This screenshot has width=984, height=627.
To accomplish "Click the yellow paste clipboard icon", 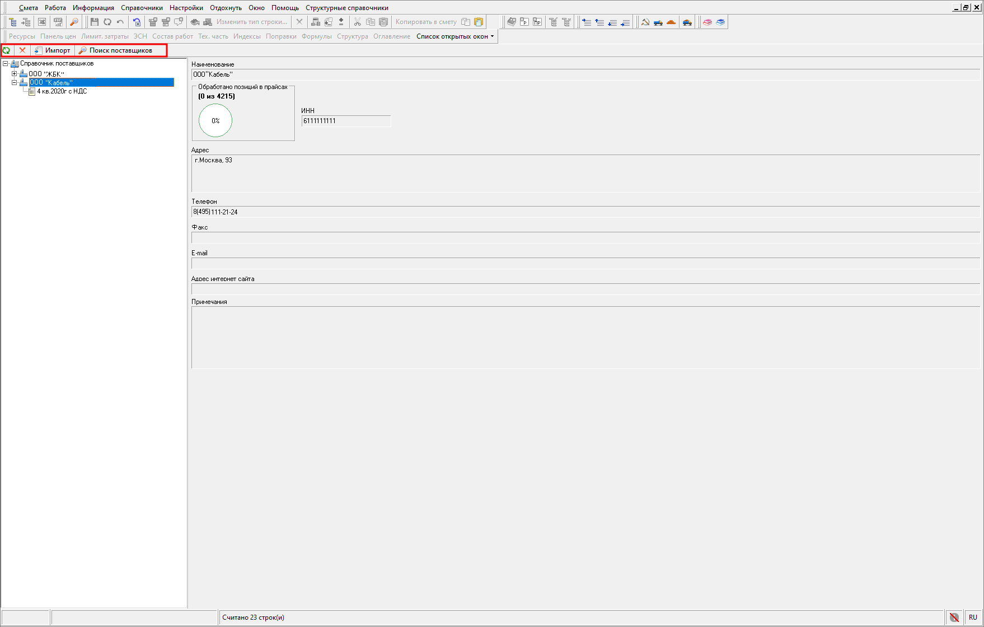I will [x=479, y=22].
